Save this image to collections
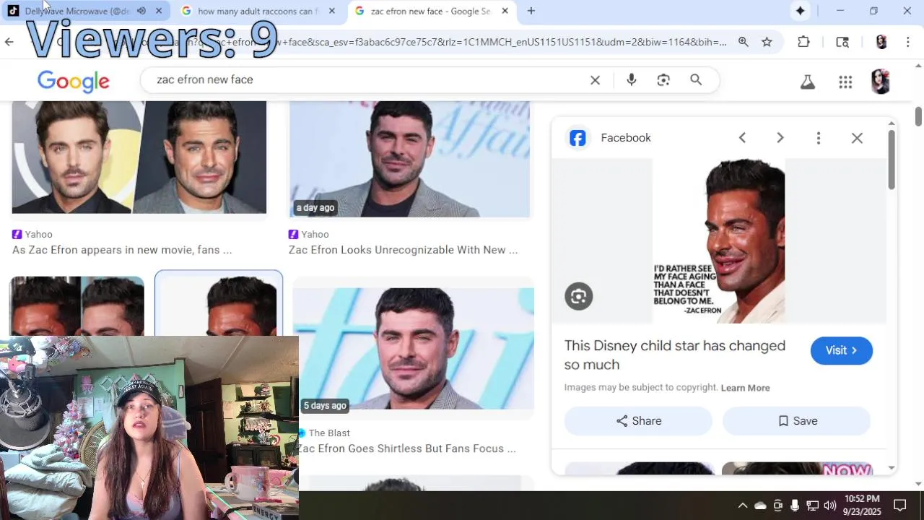Viewport: 924px width, 520px height. [x=797, y=421]
